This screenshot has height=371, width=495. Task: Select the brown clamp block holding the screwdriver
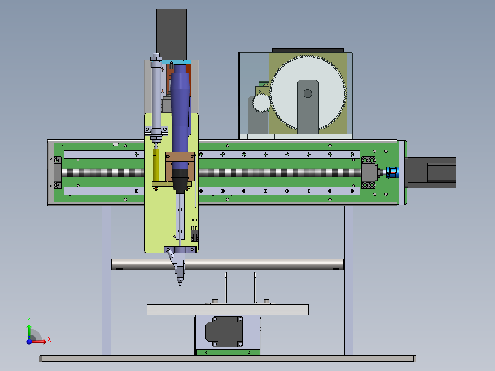tap(180, 166)
